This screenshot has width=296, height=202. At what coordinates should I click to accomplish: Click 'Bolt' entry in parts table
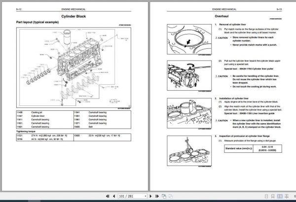tap(91, 127)
